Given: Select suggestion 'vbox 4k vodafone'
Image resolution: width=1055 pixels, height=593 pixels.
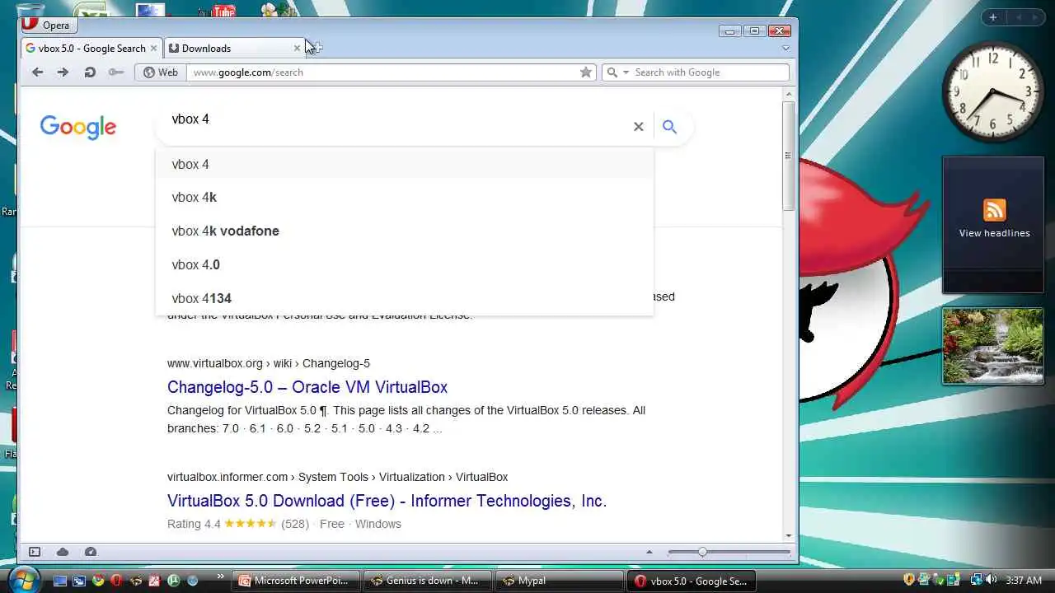Looking at the screenshot, I should 404,231.
